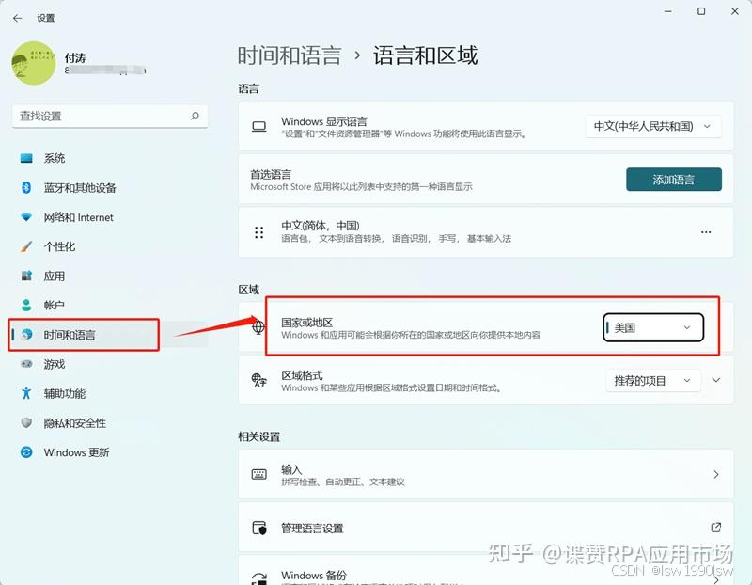The image size is (752, 585).
Task: Click the 查找设置 search field
Action: coord(102,116)
